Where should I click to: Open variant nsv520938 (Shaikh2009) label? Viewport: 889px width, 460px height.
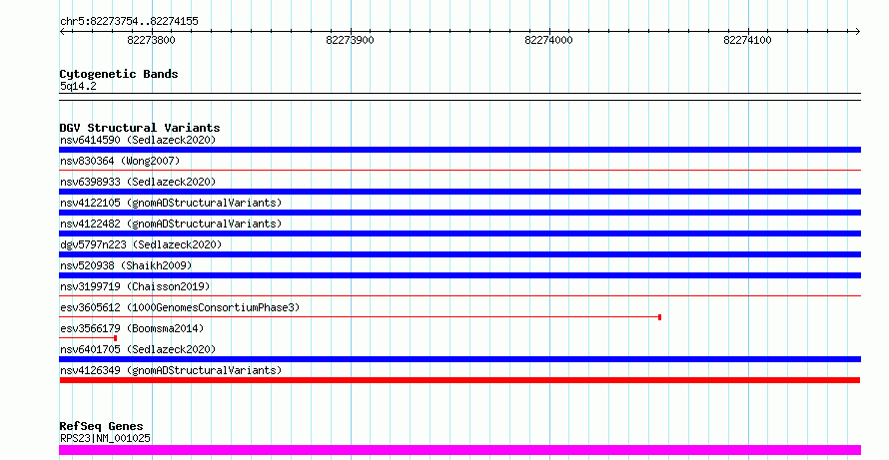pyautogui.click(x=126, y=265)
